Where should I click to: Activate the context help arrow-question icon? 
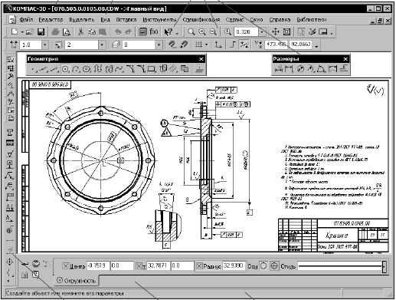pyautogui.click(x=169, y=31)
